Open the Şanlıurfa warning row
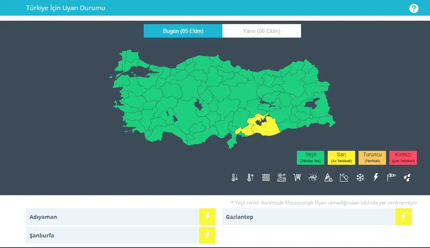This screenshot has width=430, height=248. [x=121, y=235]
